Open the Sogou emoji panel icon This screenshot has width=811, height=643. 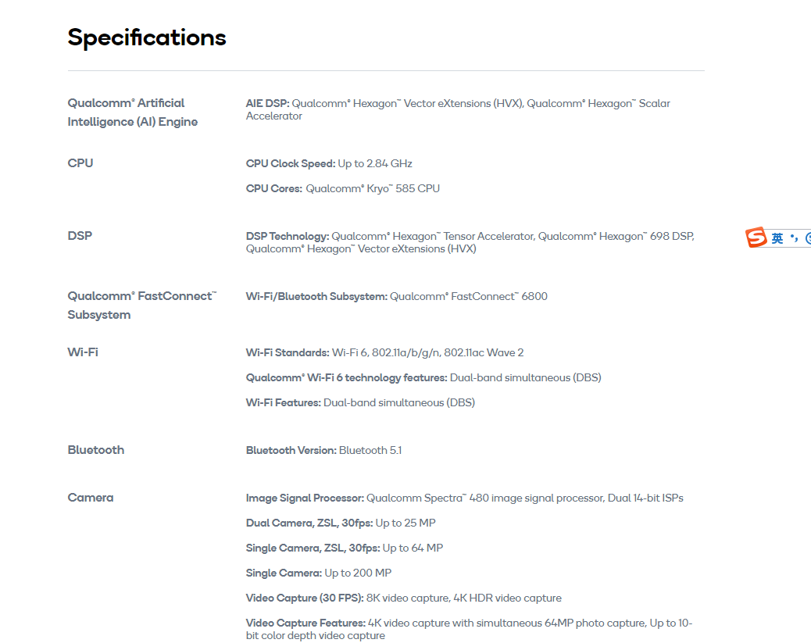click(x=809, y=238)
